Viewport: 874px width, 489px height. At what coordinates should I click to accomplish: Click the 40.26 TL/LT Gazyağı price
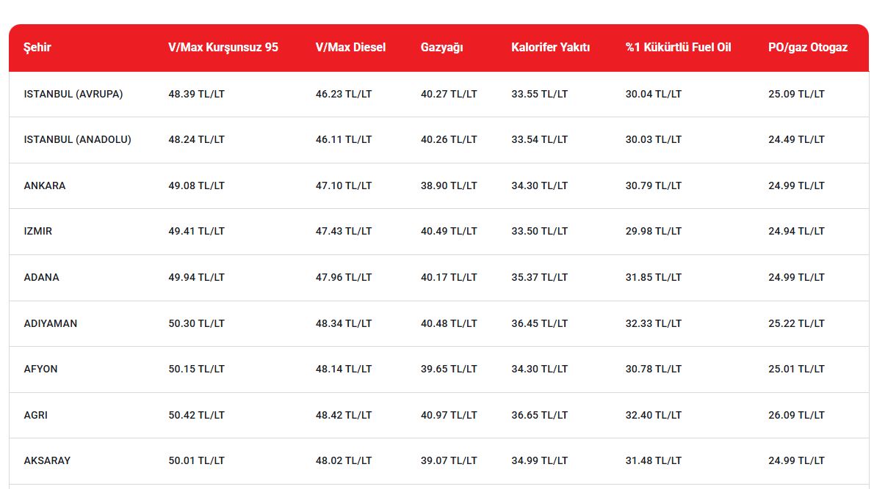coord(449,139)
